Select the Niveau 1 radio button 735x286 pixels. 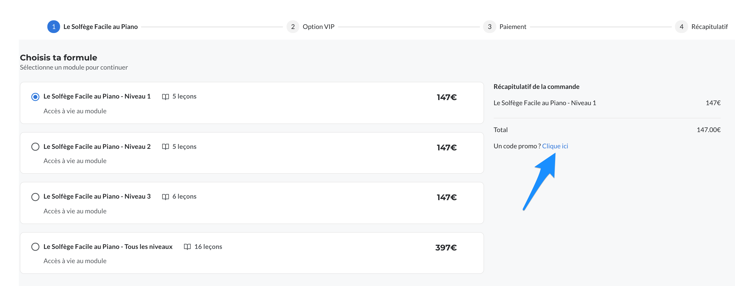35,97
